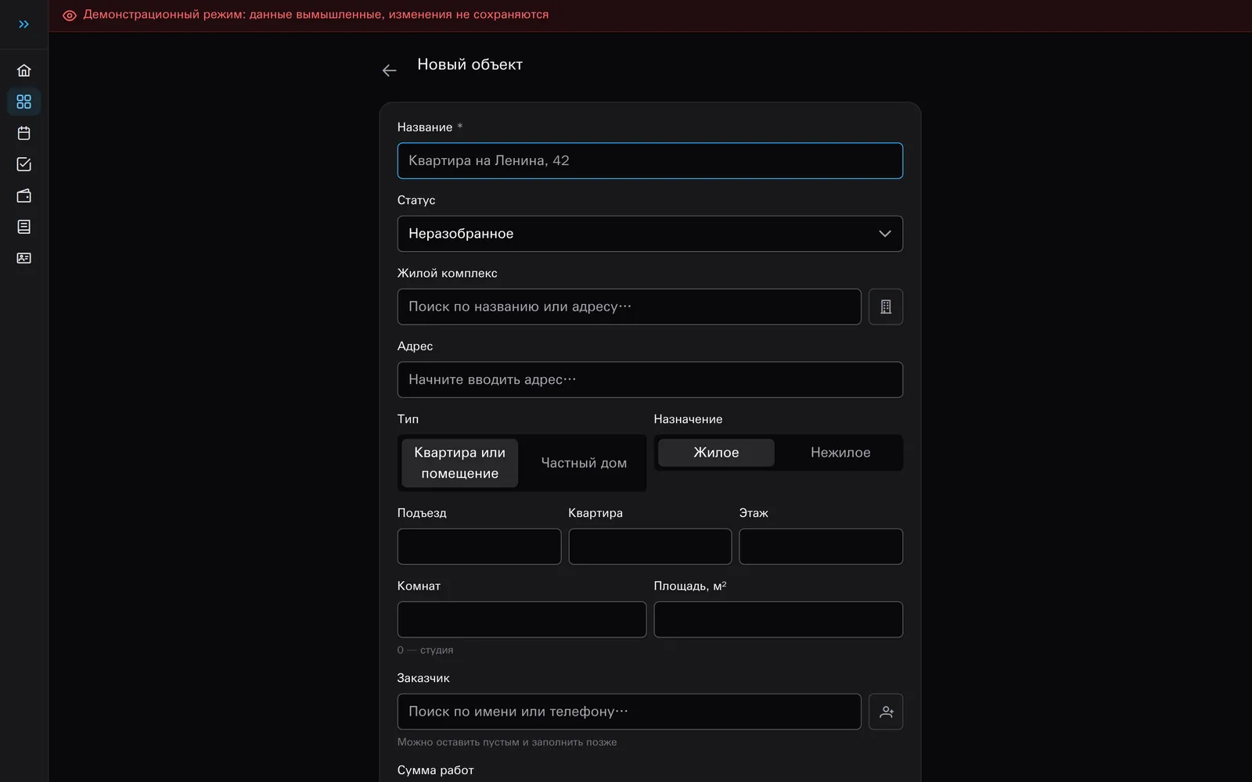Click the Сумма работ label

[x=435, y=770]
